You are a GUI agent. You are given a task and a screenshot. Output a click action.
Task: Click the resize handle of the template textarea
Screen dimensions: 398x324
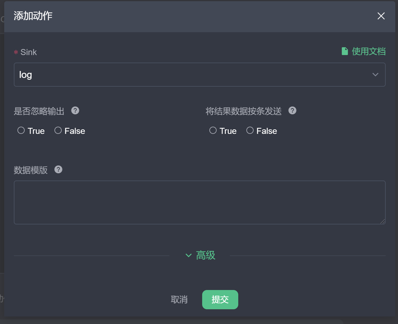click(x=383, y=222)
